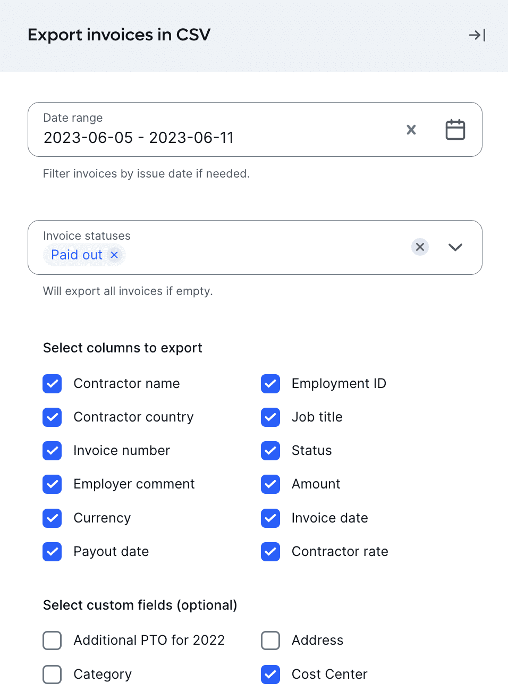
Task: Uncheck the Payout date column
Action: pos(52,552)
